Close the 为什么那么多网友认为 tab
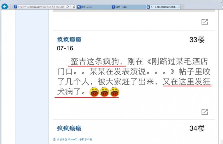 point(179,7)
